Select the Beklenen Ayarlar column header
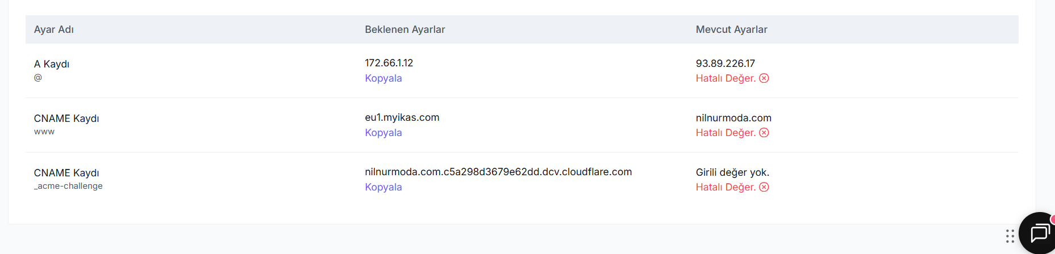The width and height of the screenshot is (1055, 254). [405, 29]
